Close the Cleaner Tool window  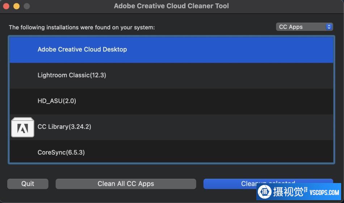(6, 6)
